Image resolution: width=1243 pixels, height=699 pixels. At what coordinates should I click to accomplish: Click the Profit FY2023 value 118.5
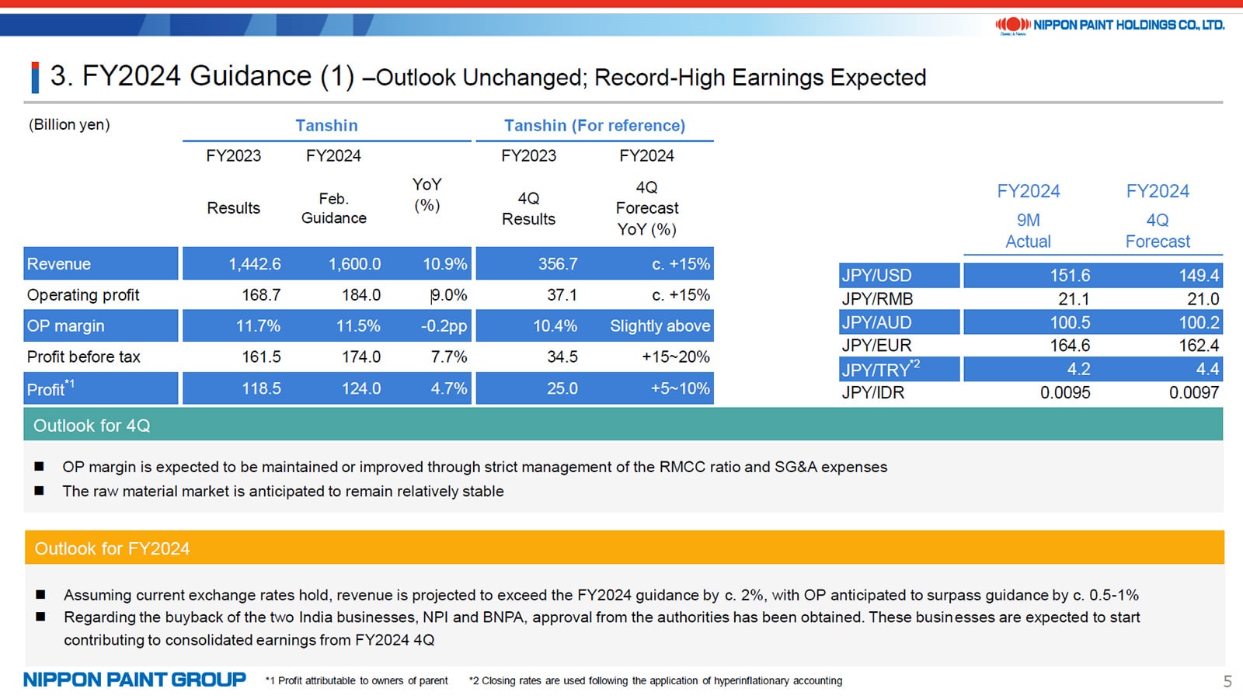261,388
